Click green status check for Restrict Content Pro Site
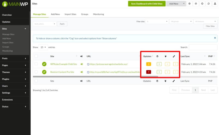Viewport: 219px width, 135px height. pos(44,72)
